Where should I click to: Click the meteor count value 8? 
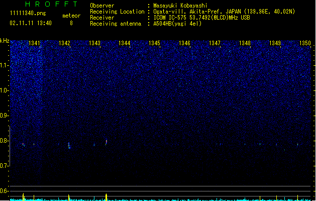71,23
